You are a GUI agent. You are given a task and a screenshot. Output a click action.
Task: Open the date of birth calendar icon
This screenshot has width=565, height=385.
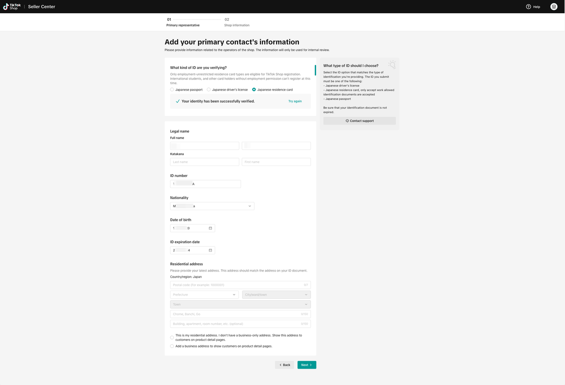coord(211,228)
